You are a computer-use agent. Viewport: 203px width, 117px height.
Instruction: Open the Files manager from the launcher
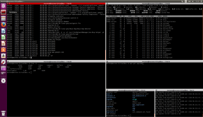click(3, 18)
